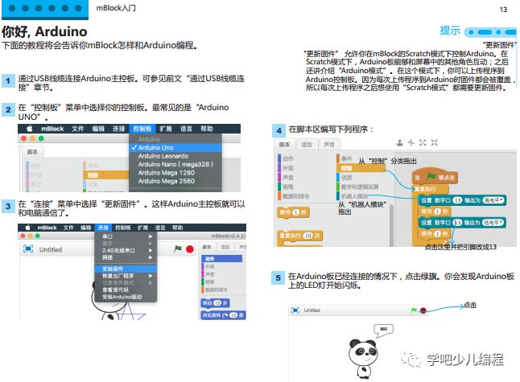This screenshot has height=382, width=520.
Task: Click the panda sprite on the step 5 stage
Action: [x=363, y=359]
